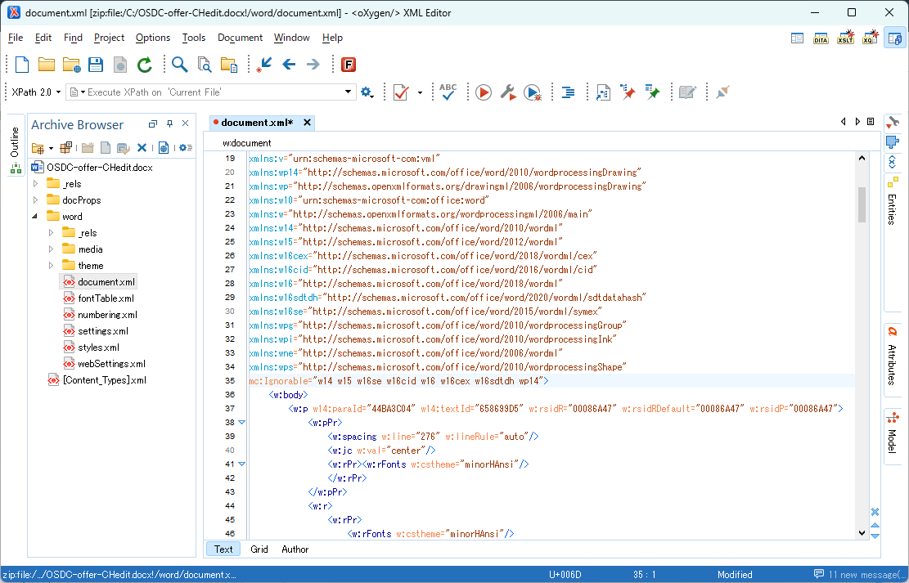Image resolution: width=909 pixels, height=583 pixels.
Task: Open the Document menu
Action: 240,38
